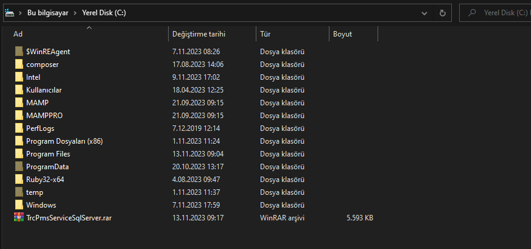Expand chevron before Bu bilgisayar breadcrumb

(x=19, y=12)
